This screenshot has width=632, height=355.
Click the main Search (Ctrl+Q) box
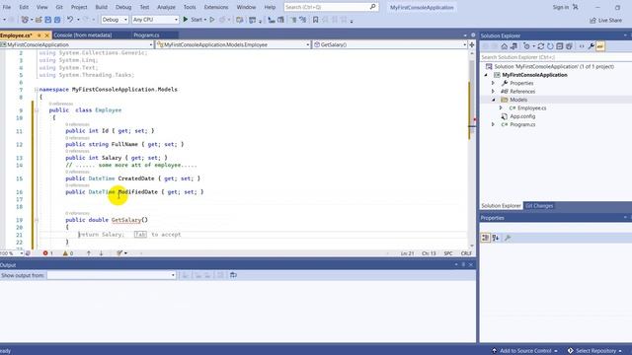coord(331,7)
